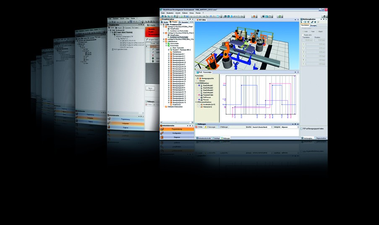Select 'Ausführen von Frontscheibe' in project tree
This screenshot has height=225, width=379.
click(179, 37)
